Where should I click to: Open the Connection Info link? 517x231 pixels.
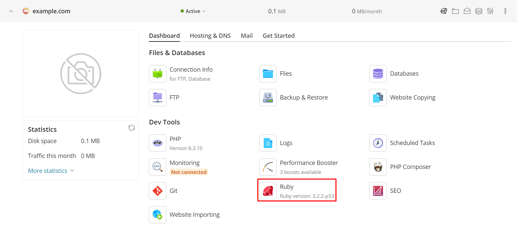point(191,70)
